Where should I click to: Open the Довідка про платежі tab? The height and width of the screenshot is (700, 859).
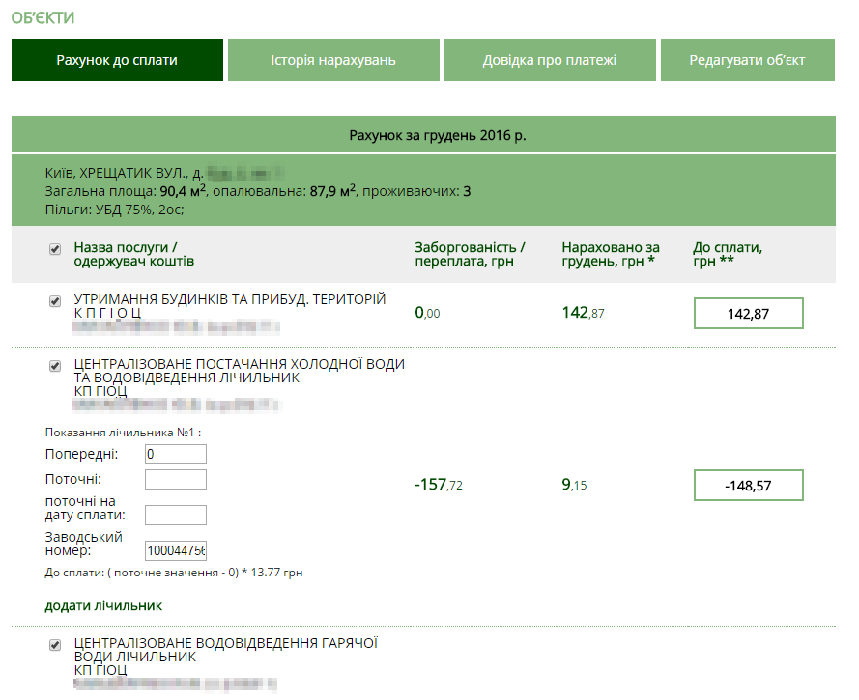549,60
